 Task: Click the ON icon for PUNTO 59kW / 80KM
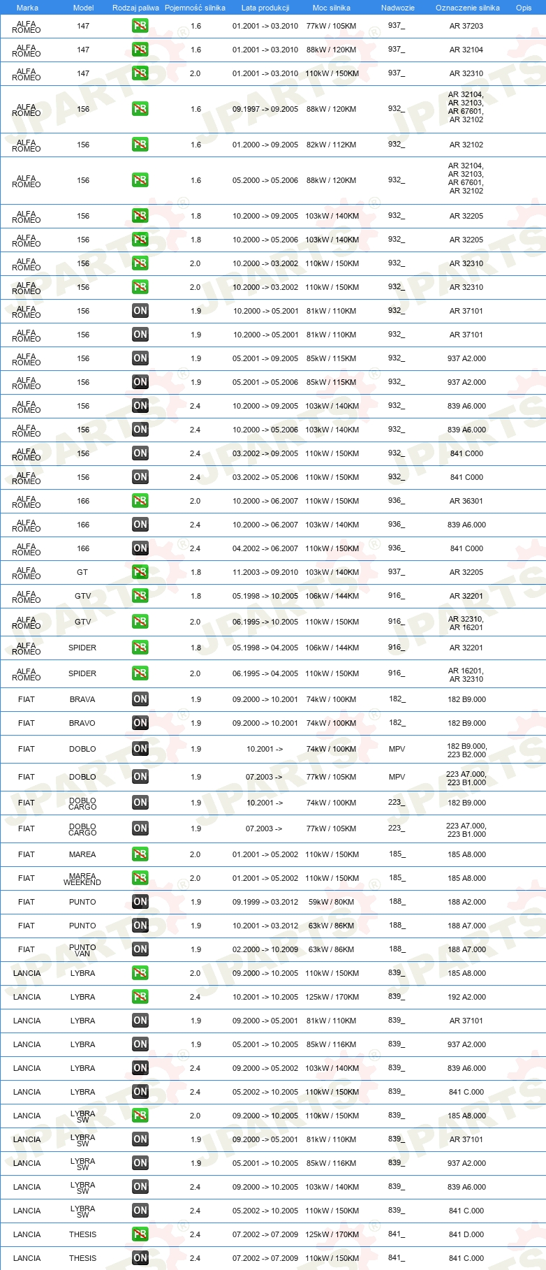(x=140, y=902)
